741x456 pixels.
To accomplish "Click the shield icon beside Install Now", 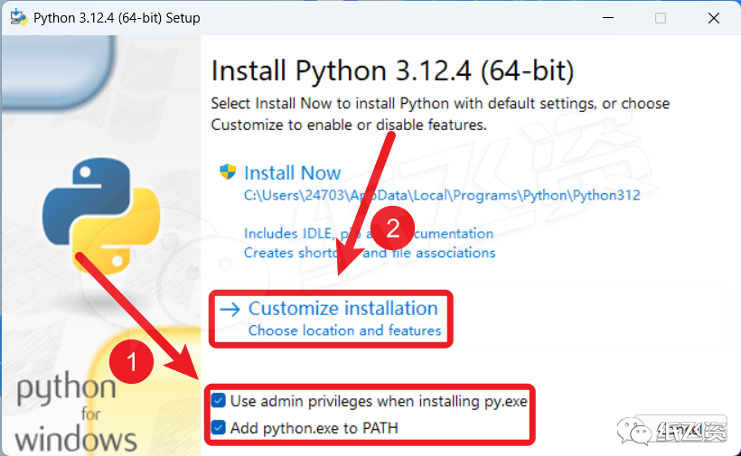I will click(228, 172).
